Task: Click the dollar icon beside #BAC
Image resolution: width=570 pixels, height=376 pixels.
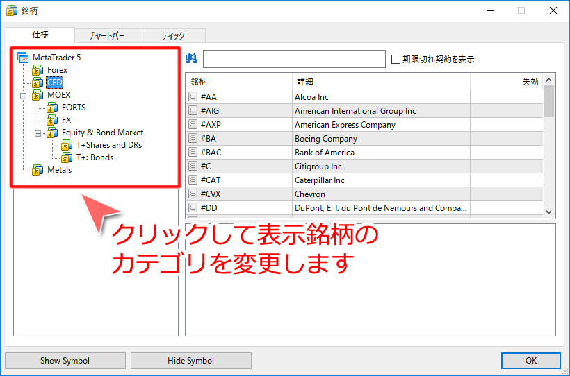Action: [x=193, y=152]
